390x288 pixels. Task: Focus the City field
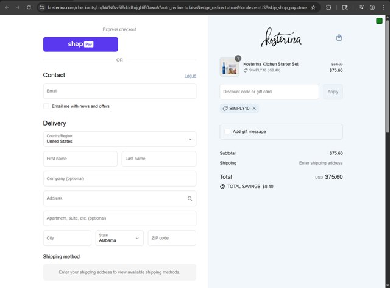point(67,238)
